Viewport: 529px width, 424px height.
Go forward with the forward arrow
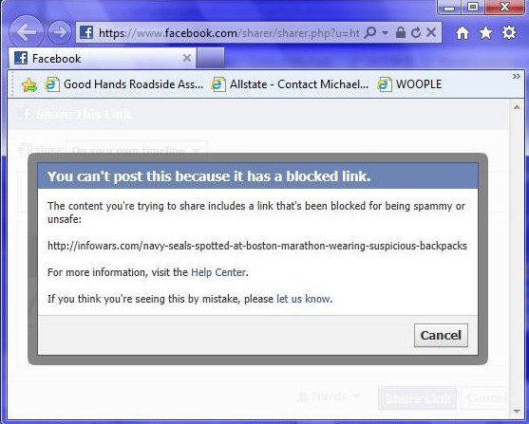tap(60, 32)
